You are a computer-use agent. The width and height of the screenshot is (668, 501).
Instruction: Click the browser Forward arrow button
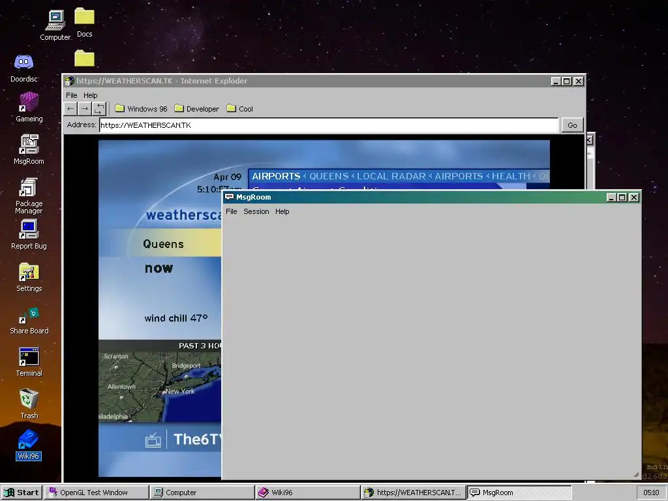pos(85,109)
